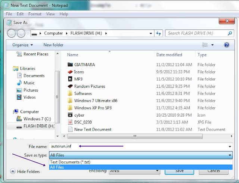Click the New folder button
The width and height of the screenshot is (239, 183).
pos(53,45)
